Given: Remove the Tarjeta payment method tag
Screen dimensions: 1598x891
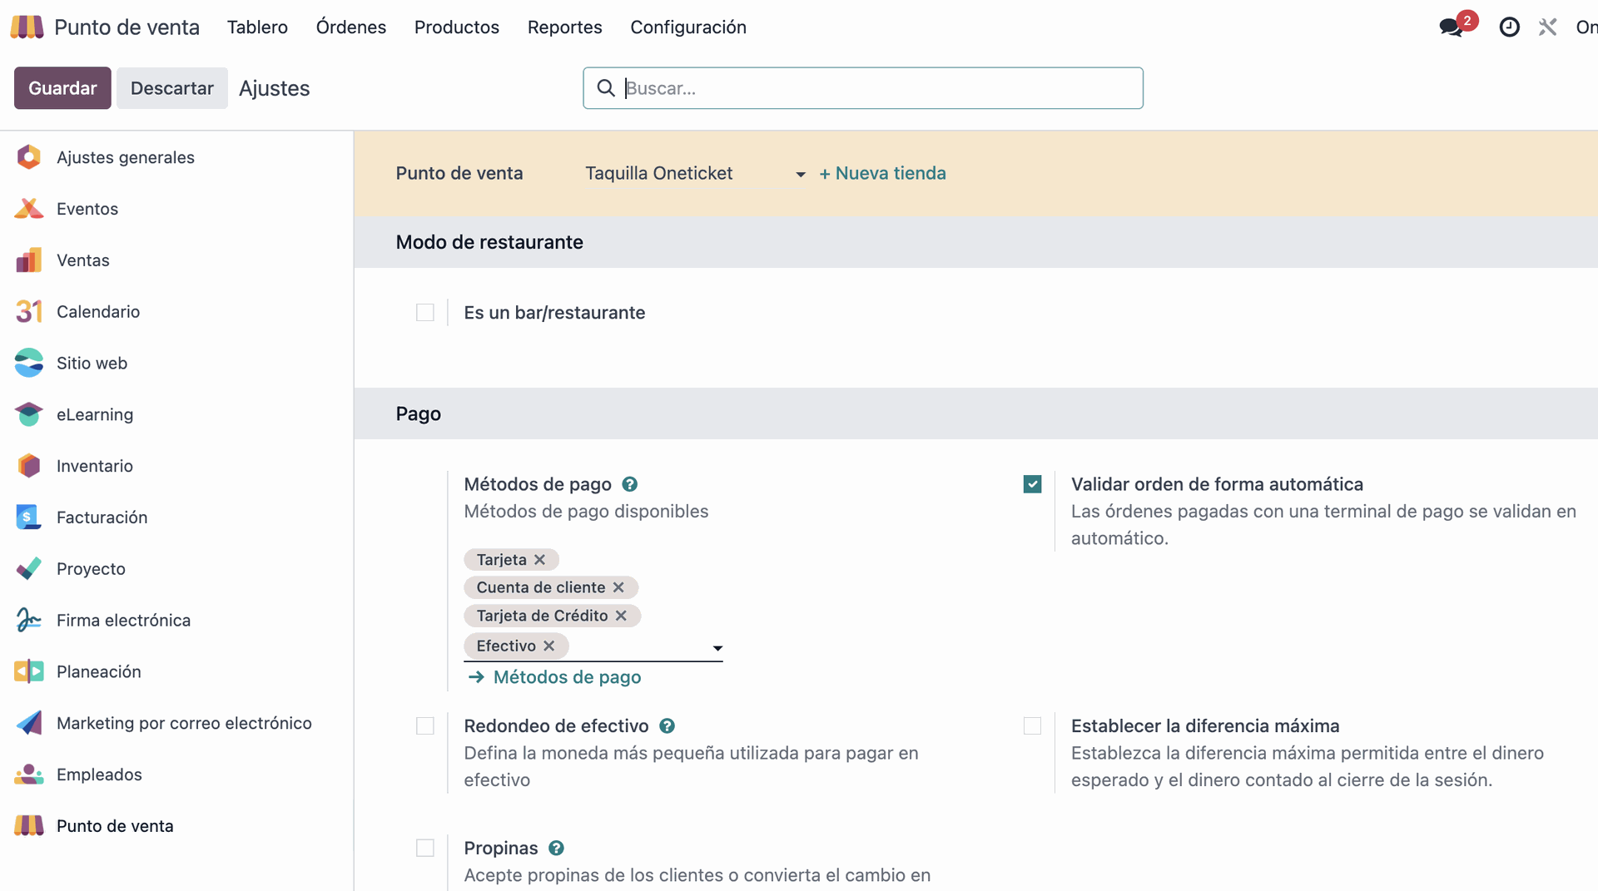Looking at the screenshot, I should [539, 560].
